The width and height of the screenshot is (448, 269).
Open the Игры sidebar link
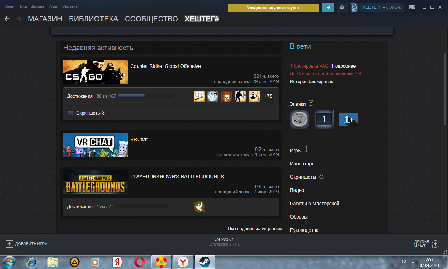[295, 150]
